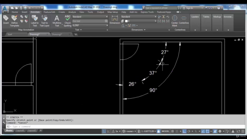Switch to the Feature Edit ribbon tab
Screen dimensions: 247x139
(49, 12)
